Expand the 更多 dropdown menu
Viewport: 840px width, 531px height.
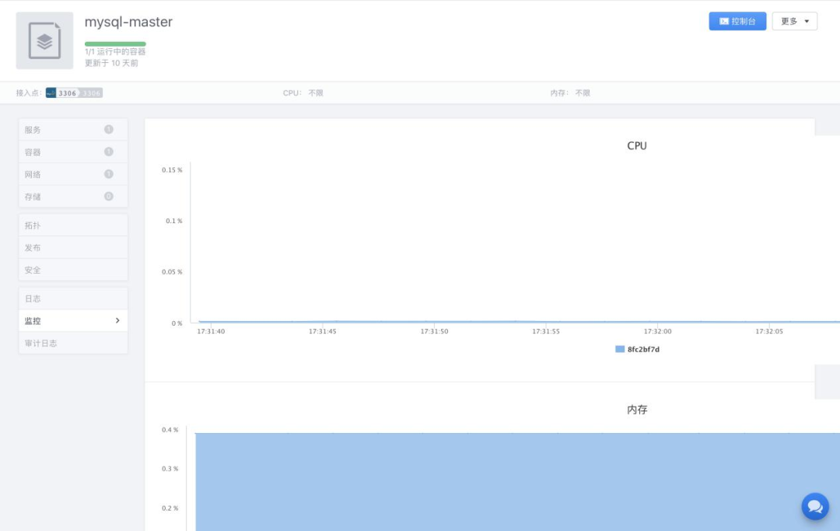(794, 22)
